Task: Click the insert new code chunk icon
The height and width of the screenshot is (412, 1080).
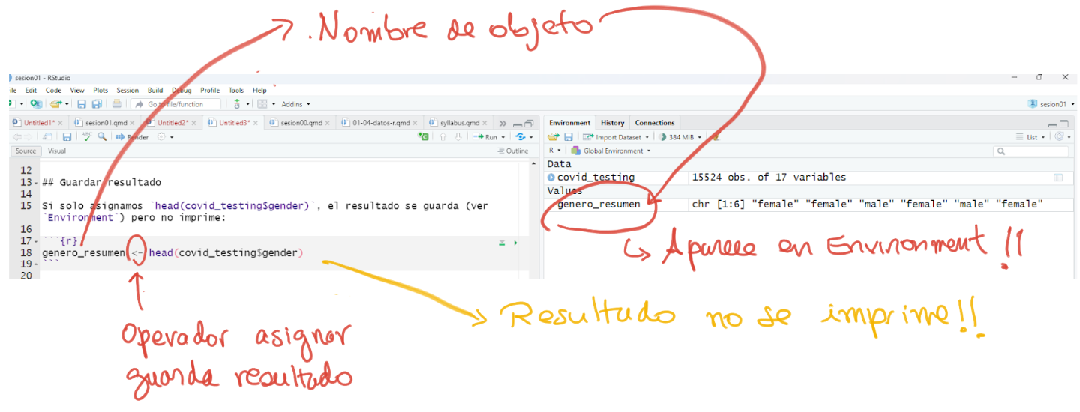Action: click(424, 137)
